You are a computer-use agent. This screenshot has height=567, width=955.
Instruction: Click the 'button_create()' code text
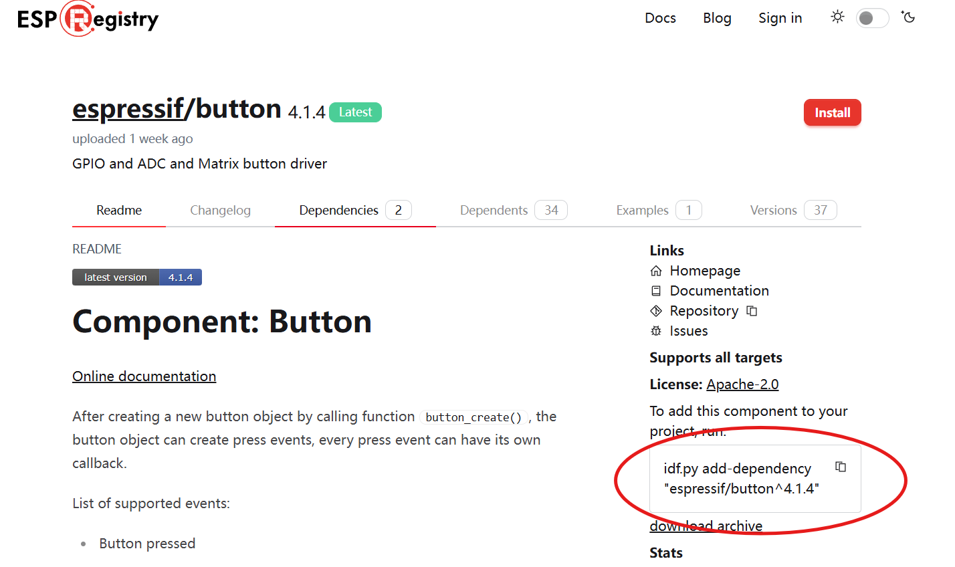pyautogui.click(x=473, y=417)
